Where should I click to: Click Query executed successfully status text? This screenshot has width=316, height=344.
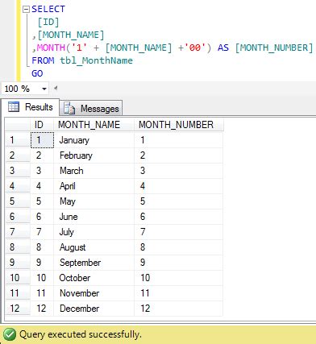[81, 334]
